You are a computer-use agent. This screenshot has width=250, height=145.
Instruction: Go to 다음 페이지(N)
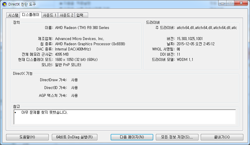[x=132, y=137]
